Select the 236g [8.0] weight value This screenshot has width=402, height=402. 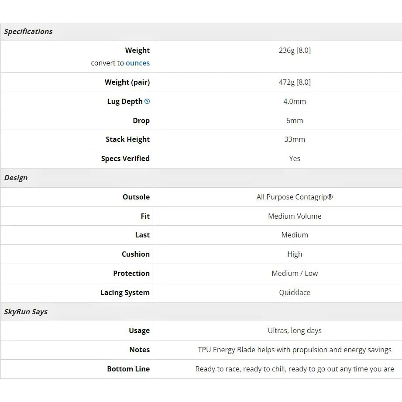295,50
